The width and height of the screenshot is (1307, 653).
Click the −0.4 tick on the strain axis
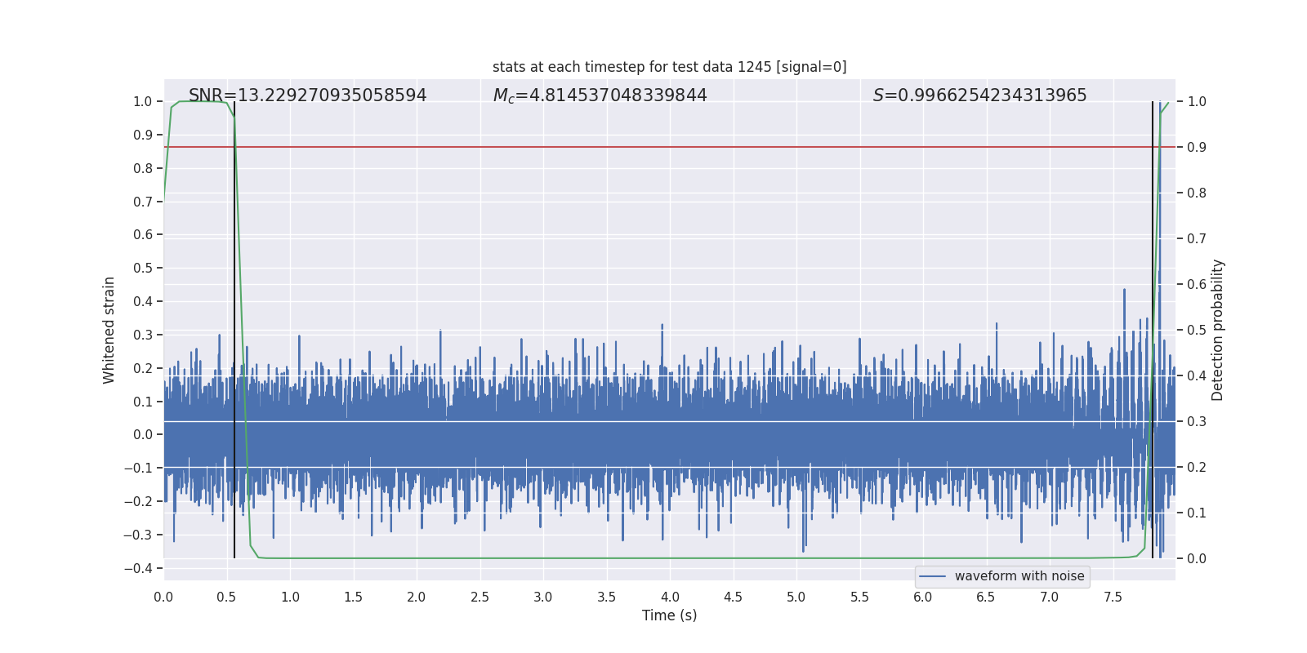coord(138,568)
